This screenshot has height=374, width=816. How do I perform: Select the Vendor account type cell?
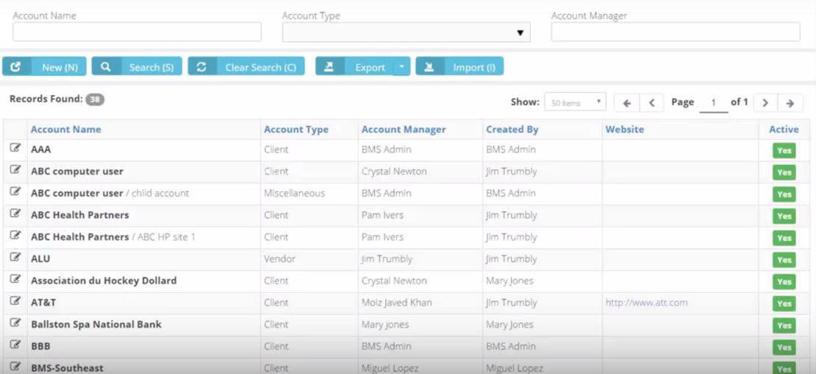(x=279, y=258)
